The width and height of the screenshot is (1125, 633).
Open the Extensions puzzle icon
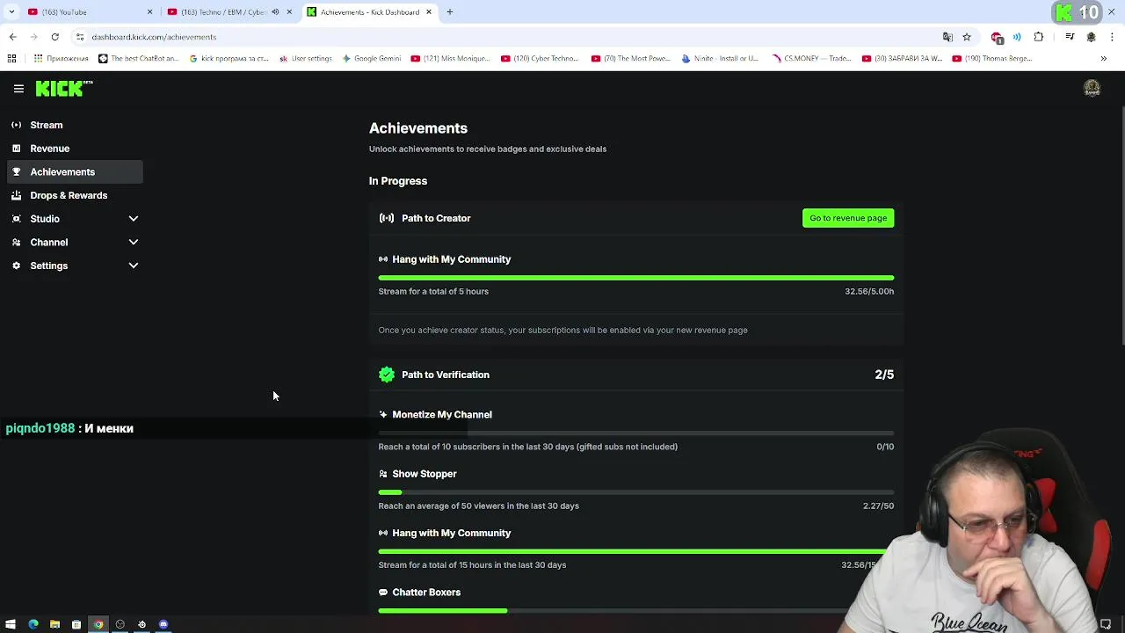click(1039, 37)
